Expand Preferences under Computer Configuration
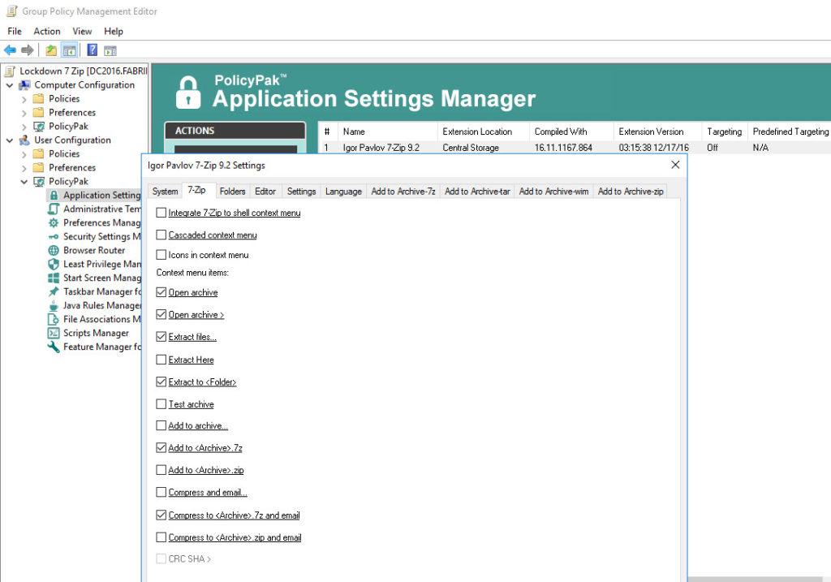 click(24, 113)
